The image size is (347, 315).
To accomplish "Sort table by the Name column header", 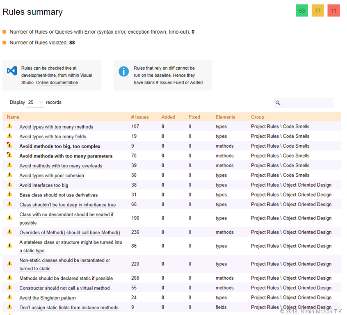I will (13, 117).
